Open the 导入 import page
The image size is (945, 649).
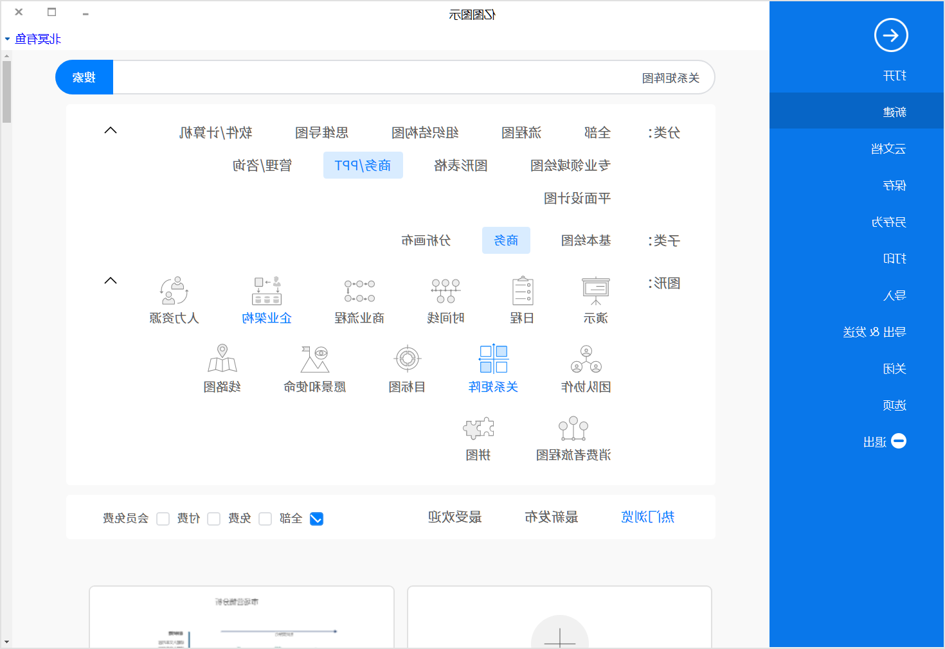(895, 296)
